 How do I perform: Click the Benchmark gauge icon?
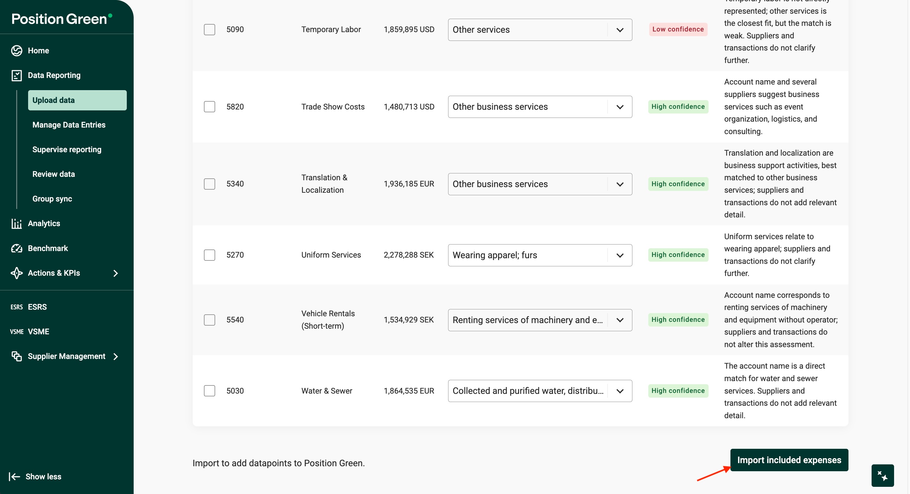click(x=17, y=248)
